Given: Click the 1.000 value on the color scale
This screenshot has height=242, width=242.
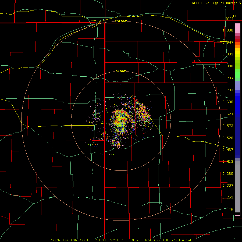Looking at the screenshot, I should coord(228,30).
